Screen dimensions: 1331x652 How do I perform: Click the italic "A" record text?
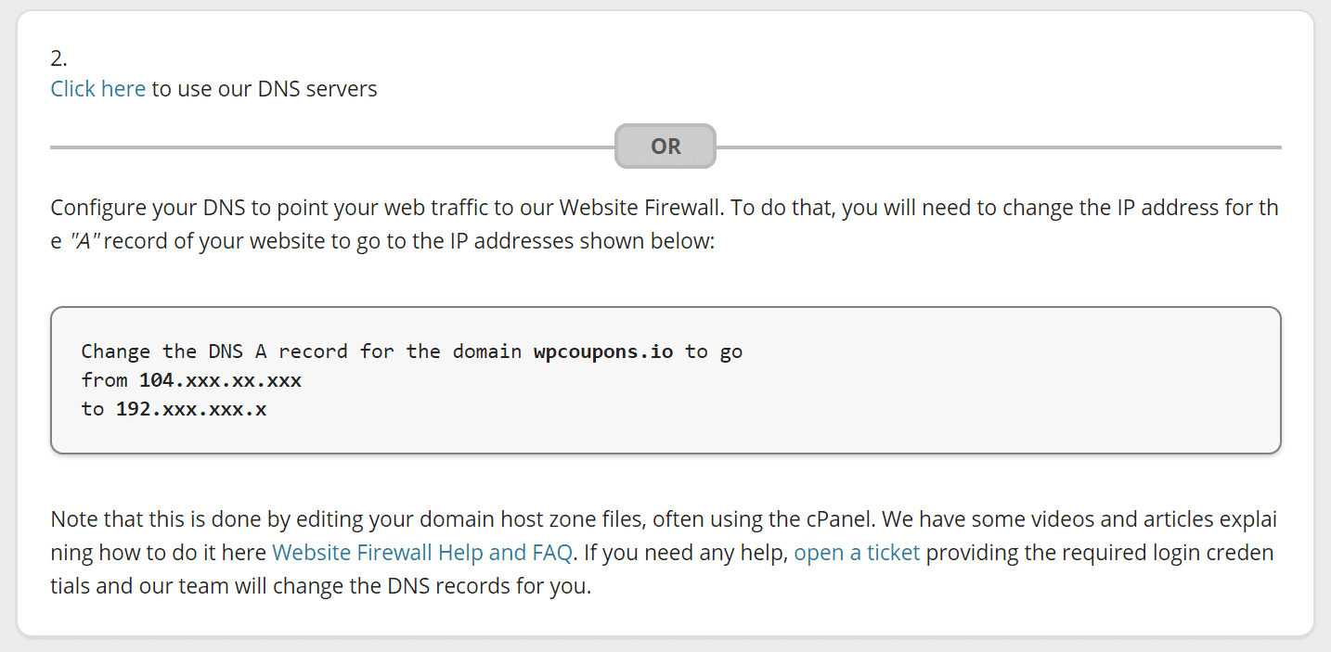click(85, 241)
